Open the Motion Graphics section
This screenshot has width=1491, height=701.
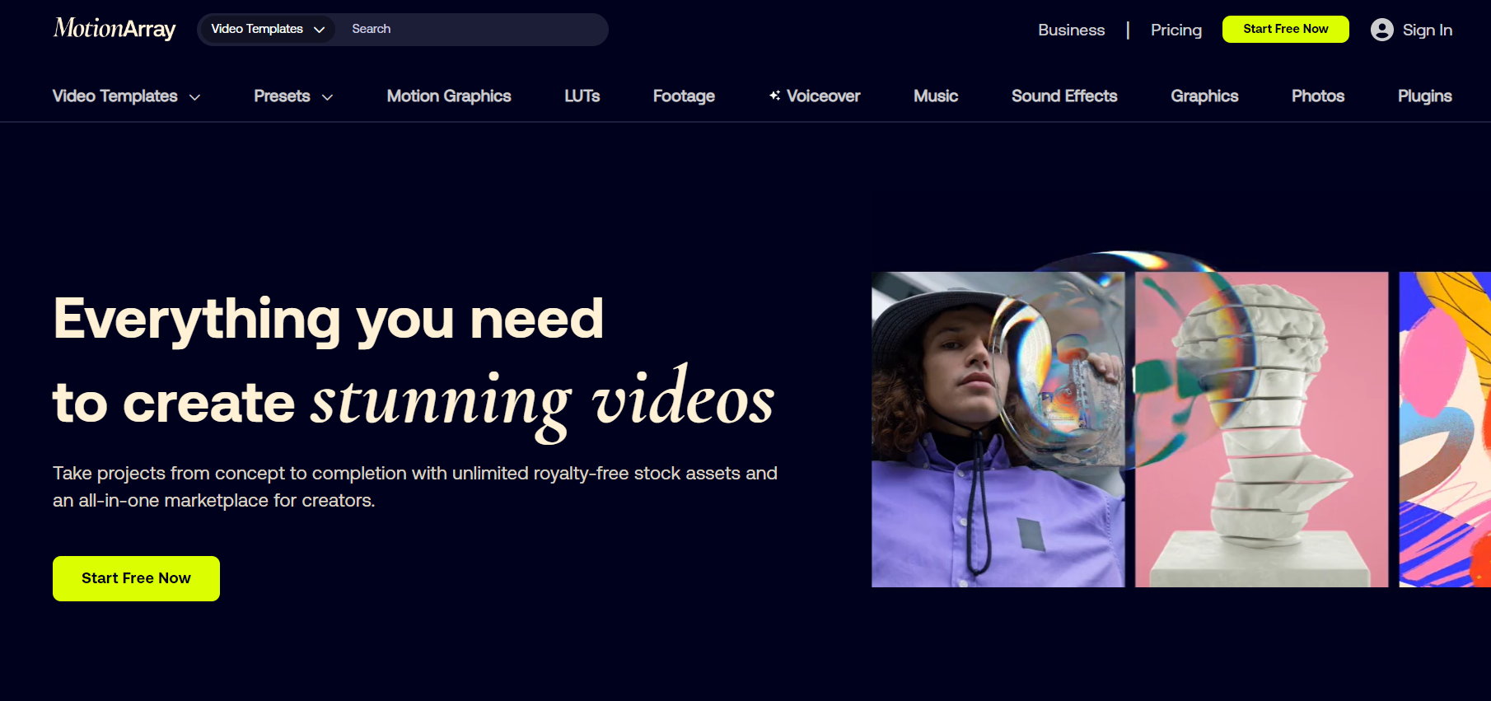(x=449, y=96)
